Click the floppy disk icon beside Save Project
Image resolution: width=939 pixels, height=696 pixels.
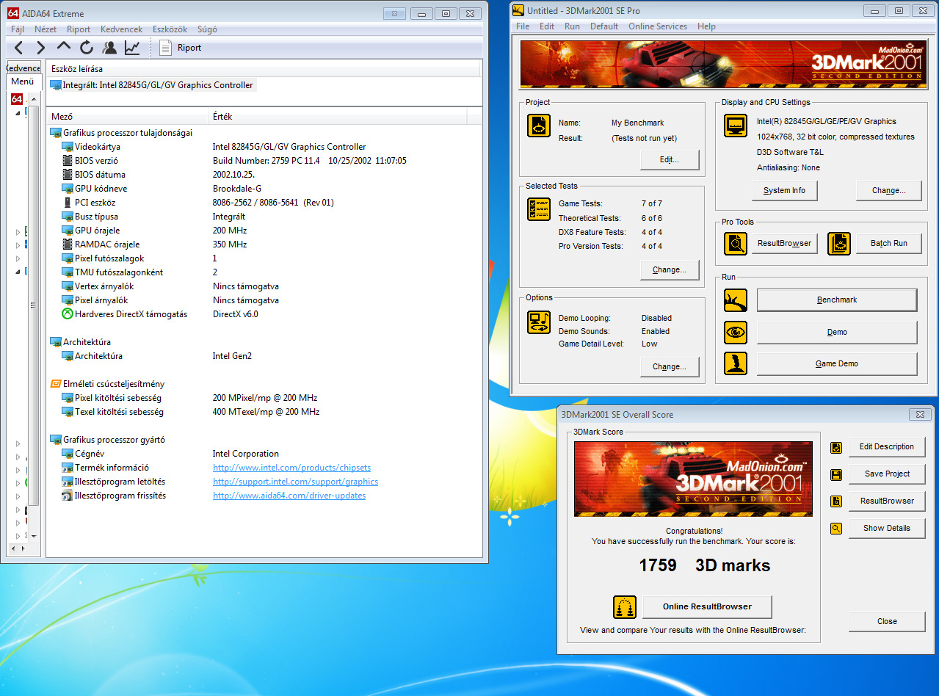point(836,474)
